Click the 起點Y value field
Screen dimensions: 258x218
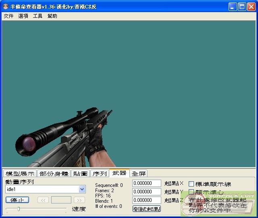coord(147,192)
